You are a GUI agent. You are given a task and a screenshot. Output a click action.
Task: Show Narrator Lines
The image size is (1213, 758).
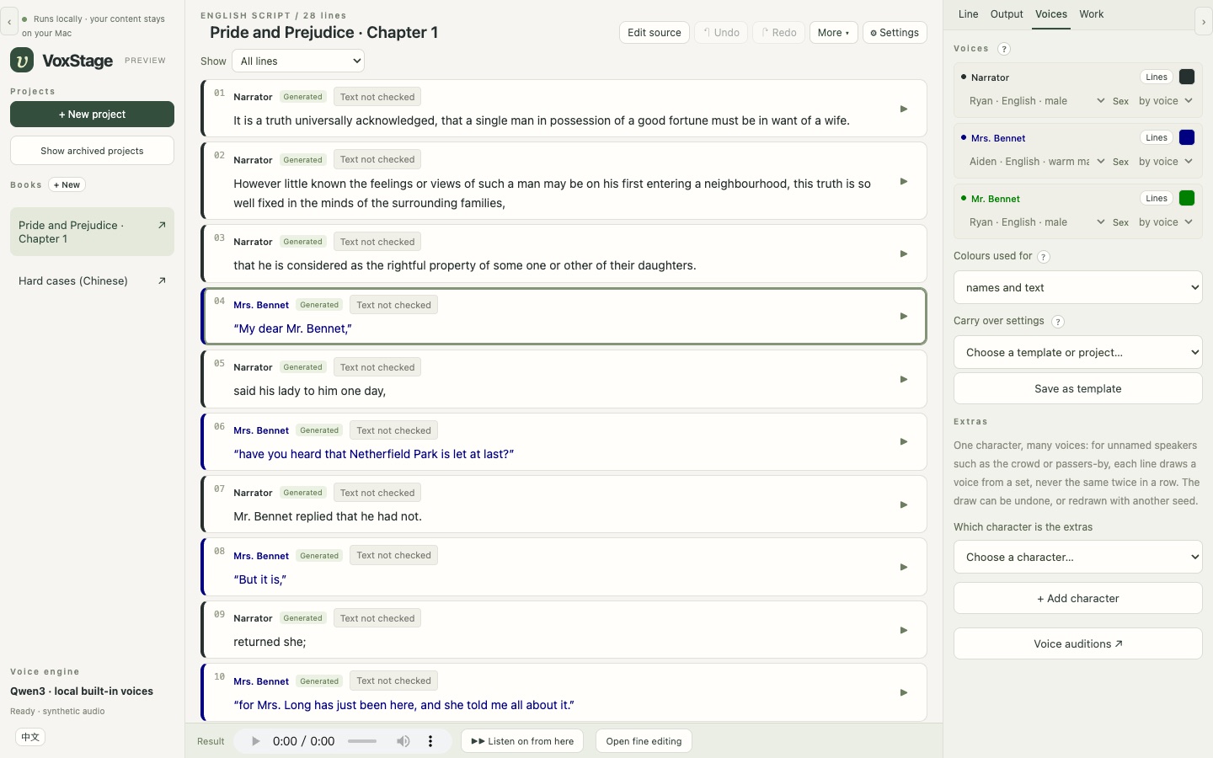(x=1157, y=77)
